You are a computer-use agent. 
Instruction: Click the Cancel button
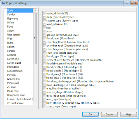(109, 114)
